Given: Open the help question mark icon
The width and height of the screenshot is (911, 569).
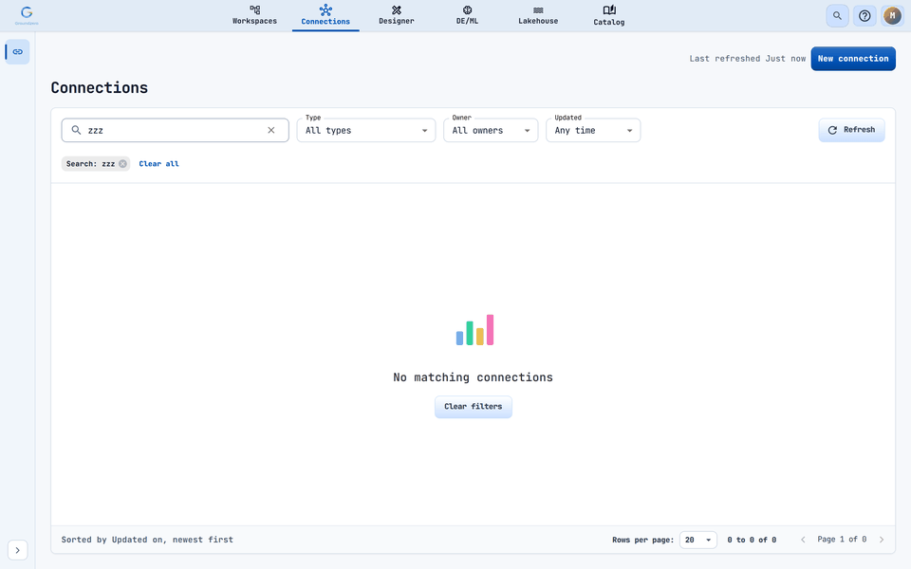Looking at the screenshot, I should [x=865, y=16].
